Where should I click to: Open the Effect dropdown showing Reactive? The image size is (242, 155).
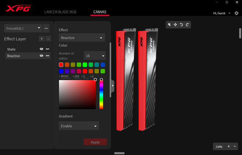point(82,38)
